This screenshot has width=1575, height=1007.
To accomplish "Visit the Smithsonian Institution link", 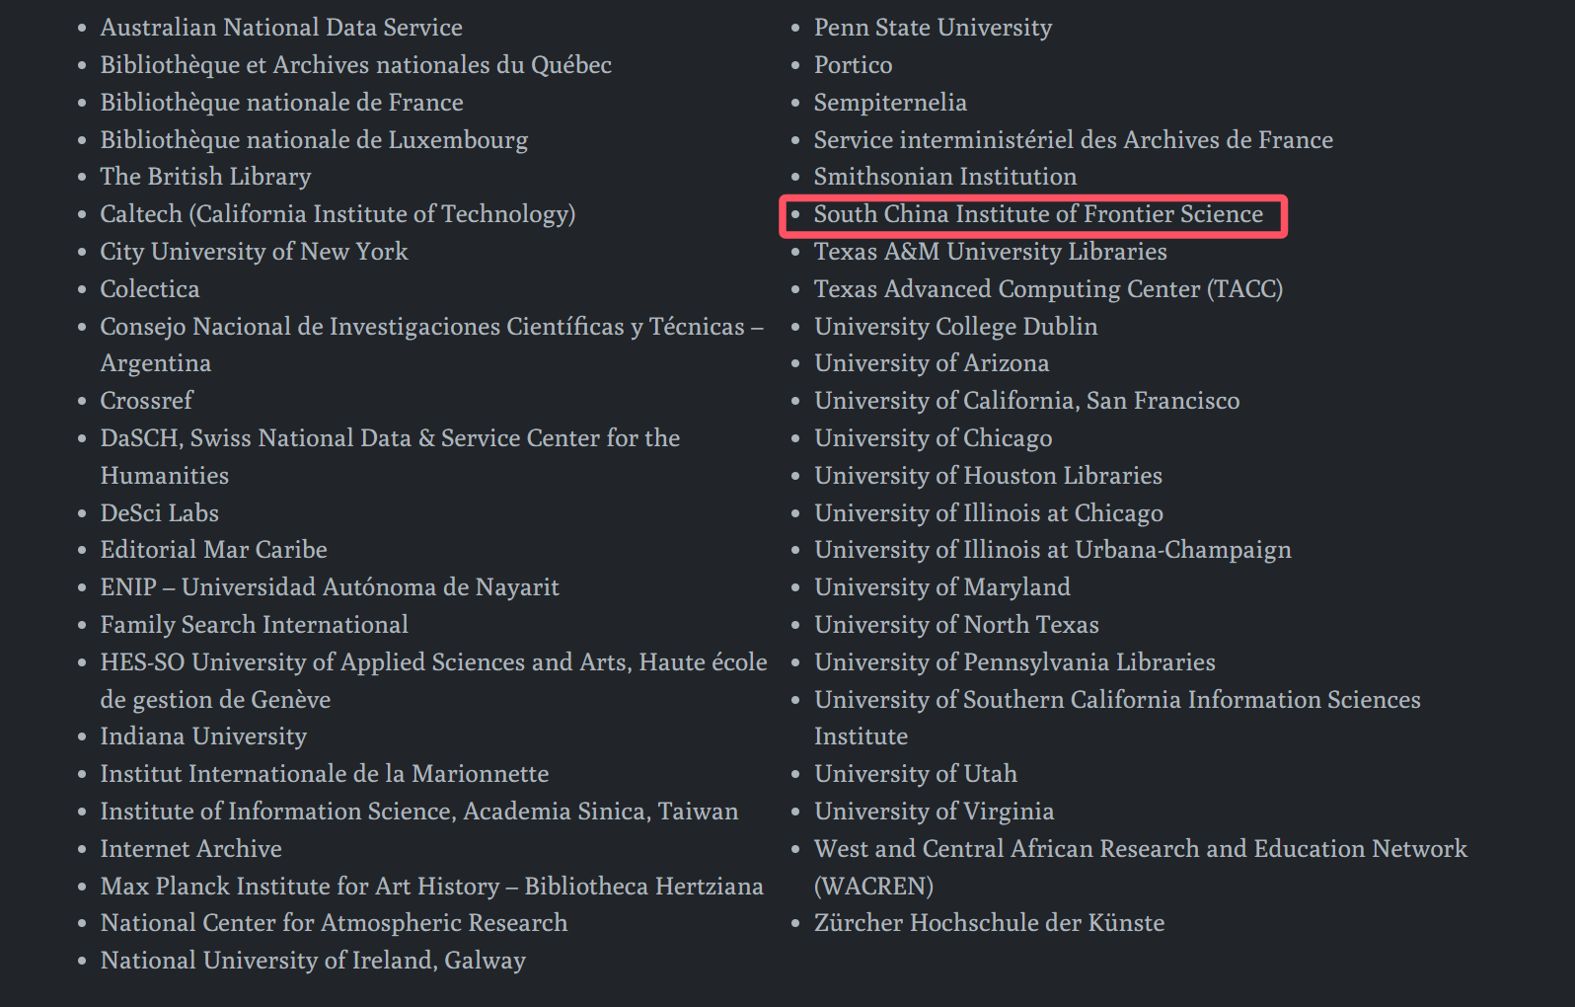I will [x=944, y=177].
